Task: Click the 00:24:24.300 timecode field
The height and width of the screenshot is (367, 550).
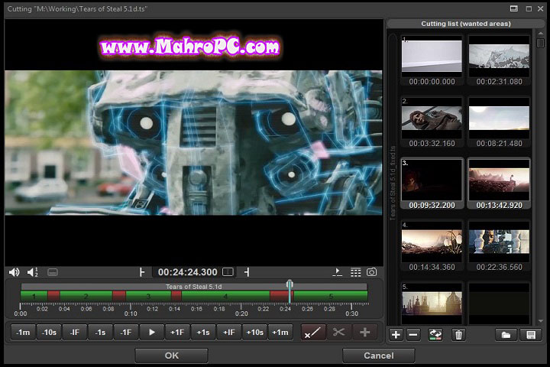Action: click(188, 272)
